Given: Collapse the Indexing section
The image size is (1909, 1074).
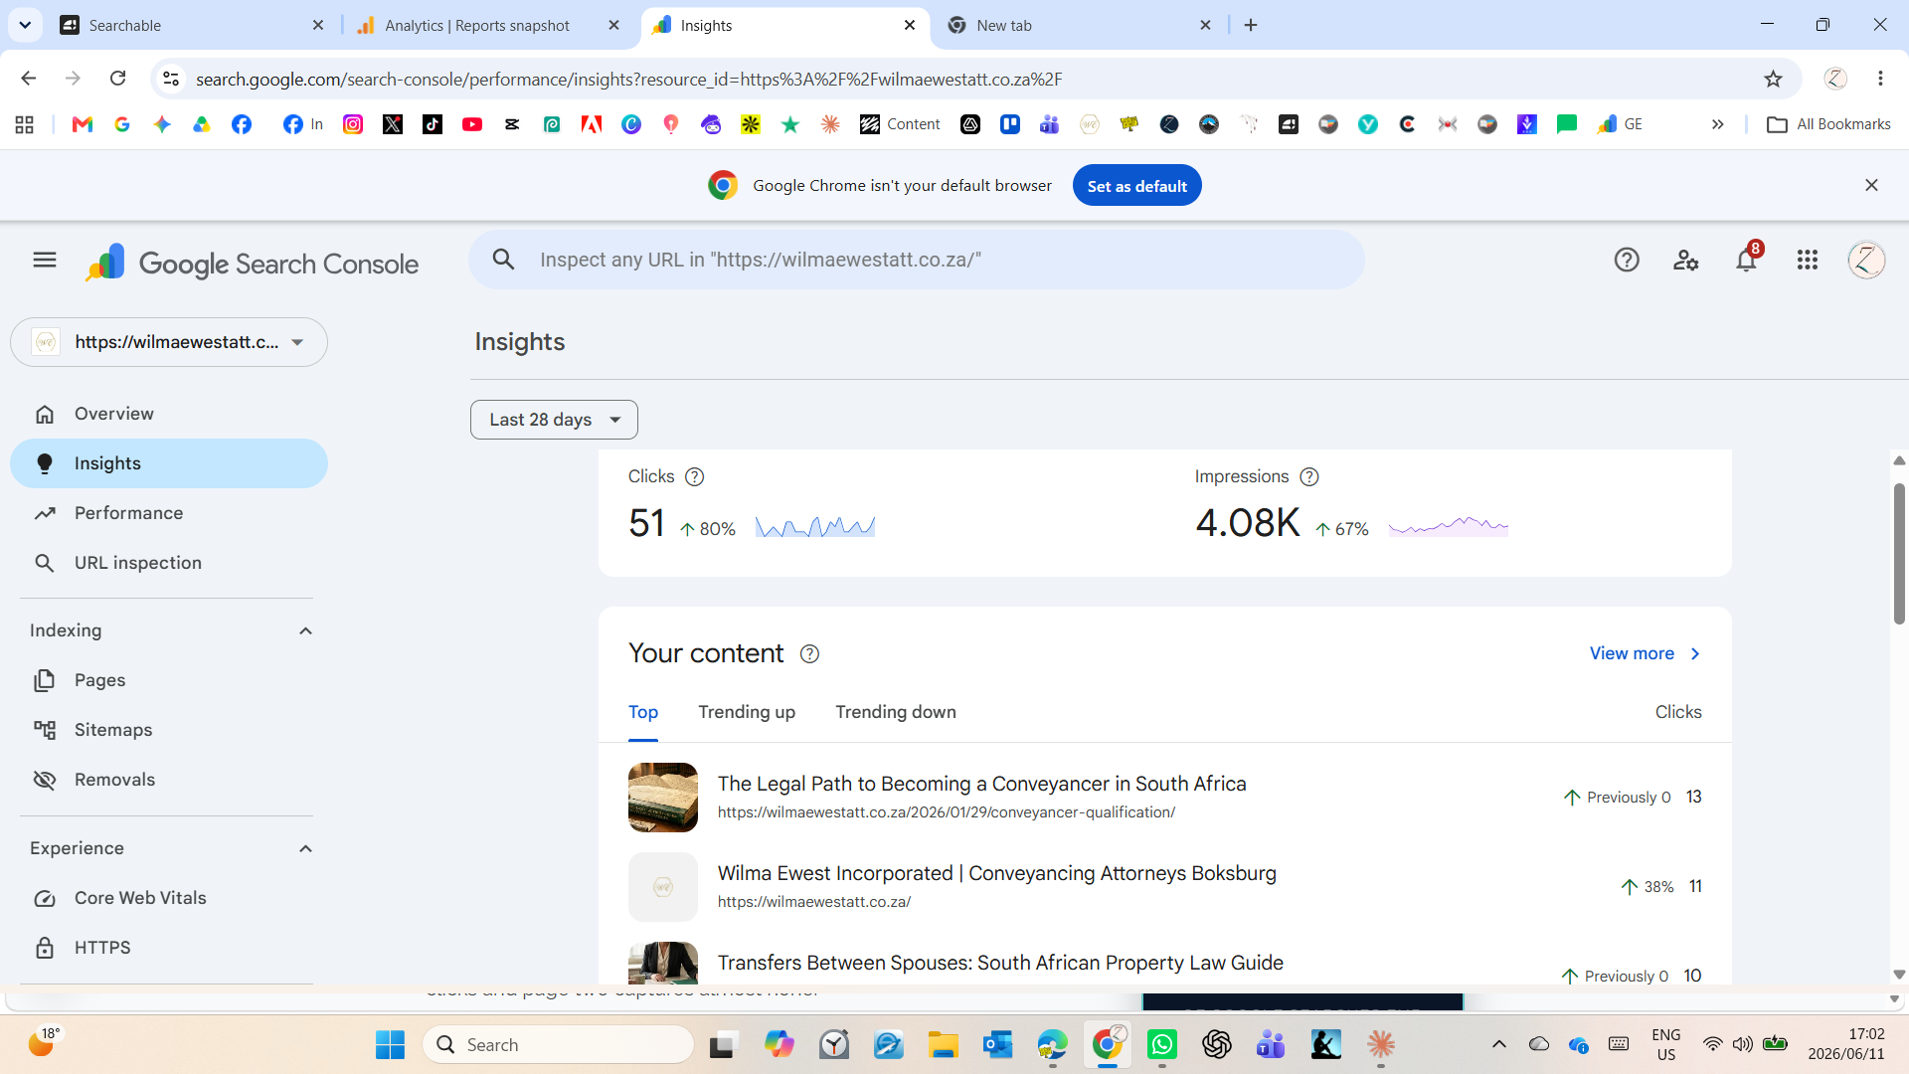Looking at the screenshot, I should (306, 630).
